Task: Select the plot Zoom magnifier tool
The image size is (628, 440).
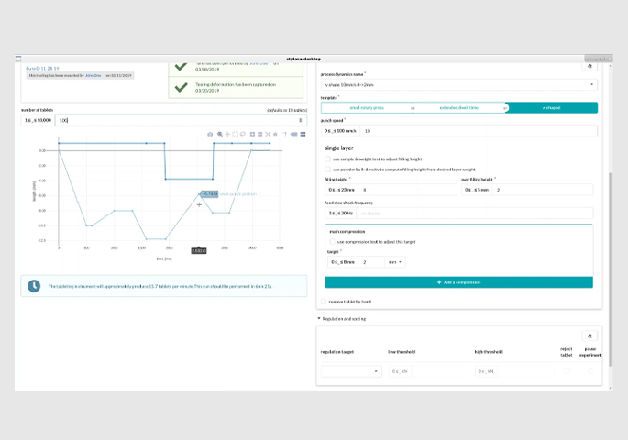Action: pyautogui.click(x=220, y=134)
